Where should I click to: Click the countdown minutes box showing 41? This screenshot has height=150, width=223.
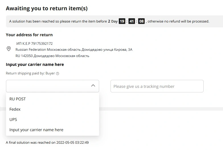coord(132,21)
